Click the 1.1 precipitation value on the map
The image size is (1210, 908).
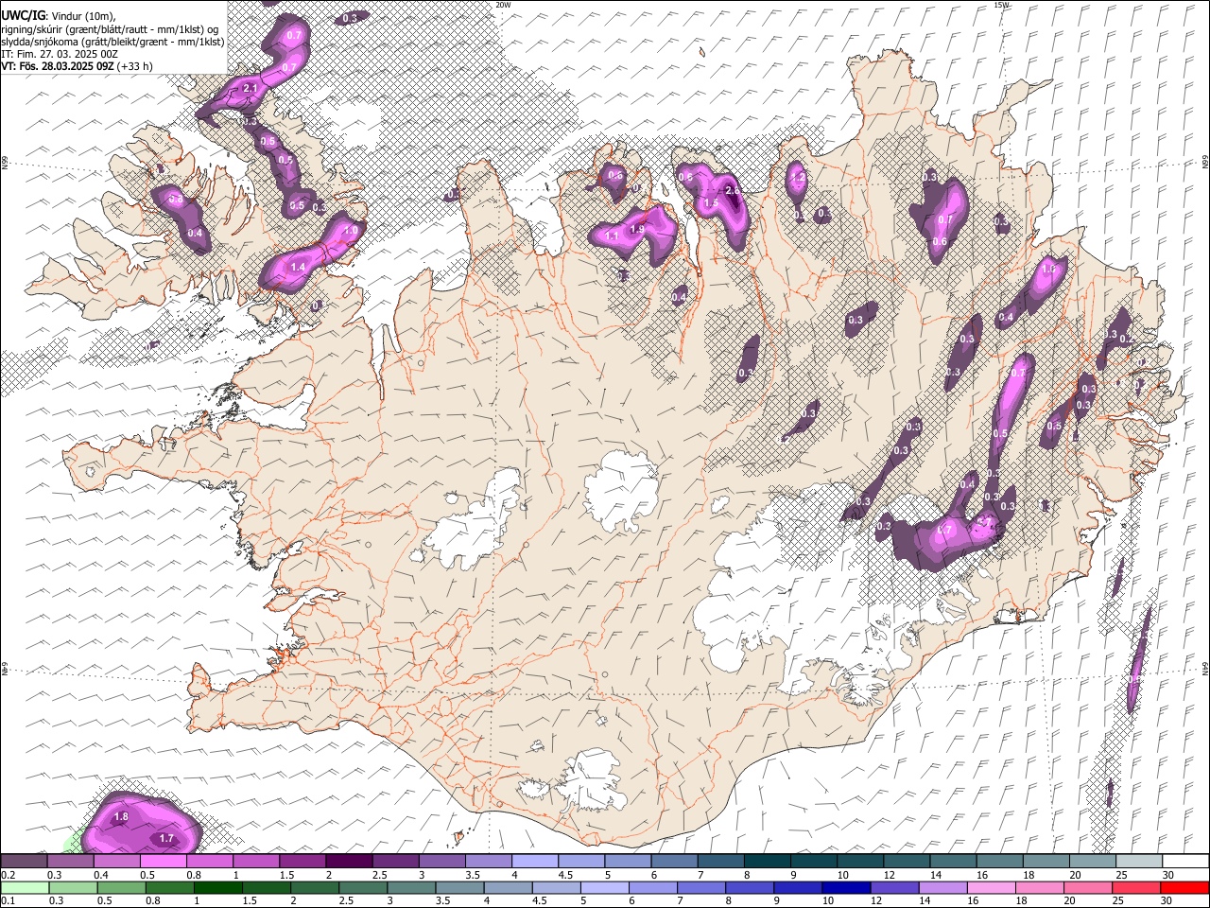point(612,236)
